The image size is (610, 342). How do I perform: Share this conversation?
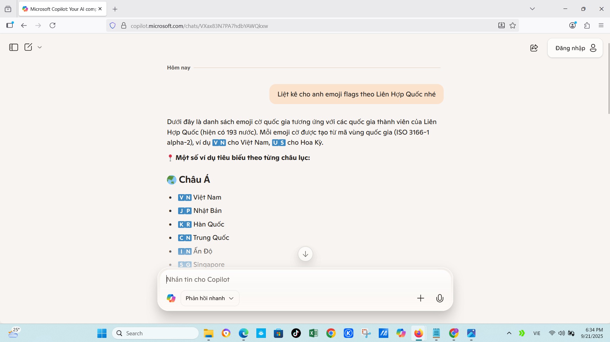534,48
